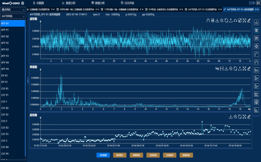The height and width of the screenshot is (162, 261).
Task: Select measuring point ATY-X4
Action: 13,63
